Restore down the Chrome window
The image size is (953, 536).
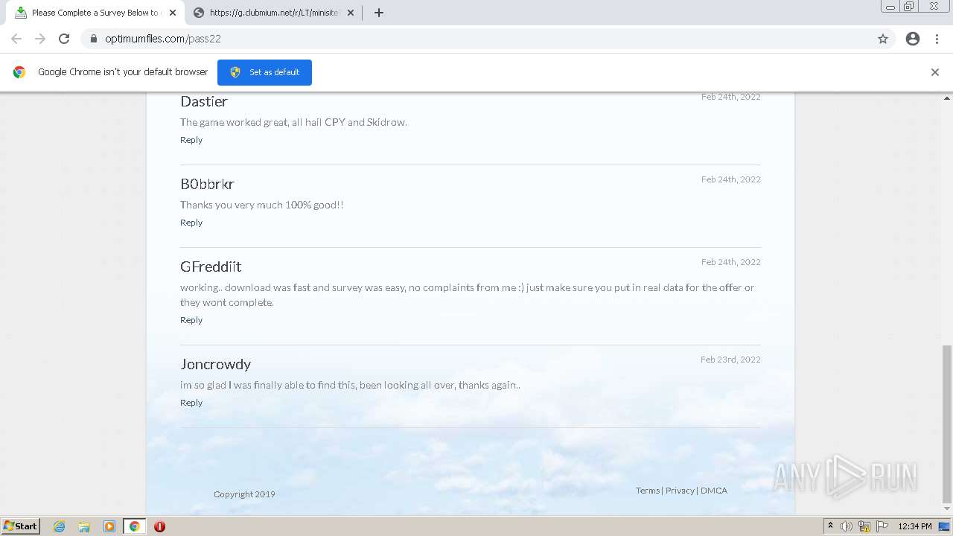[909, 7]
